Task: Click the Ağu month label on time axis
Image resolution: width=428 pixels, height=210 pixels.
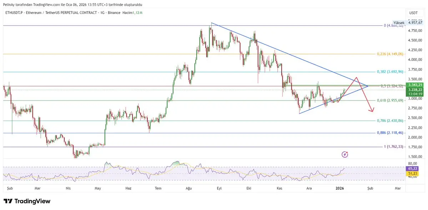Action: click(x=188, y=188)
